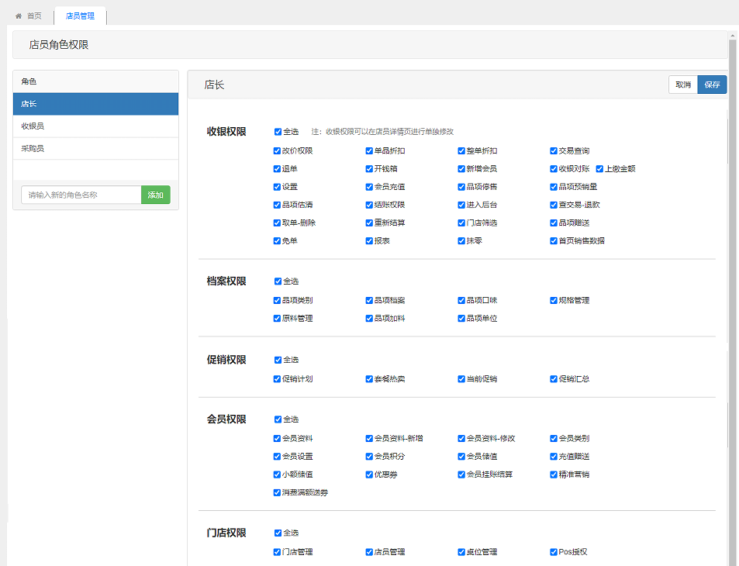
Task: Toggle 门店筛选 checkbox
Action: pos(461,223)
